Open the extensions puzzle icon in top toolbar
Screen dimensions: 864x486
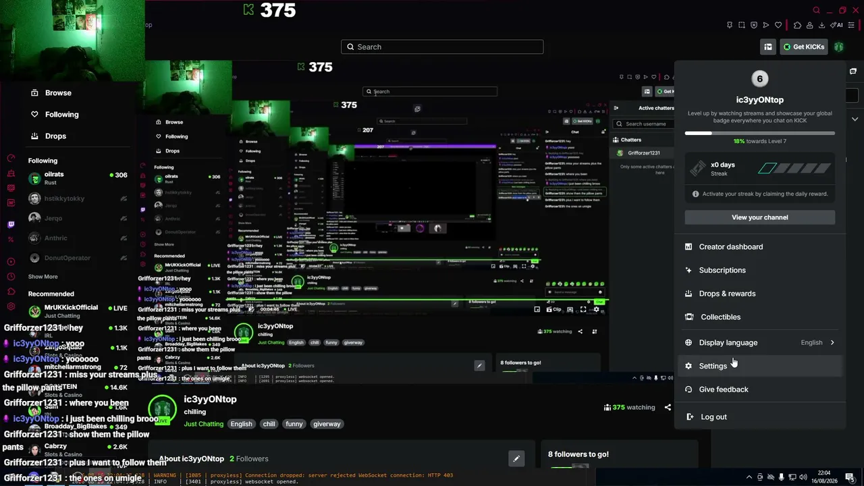coord(797,26)
